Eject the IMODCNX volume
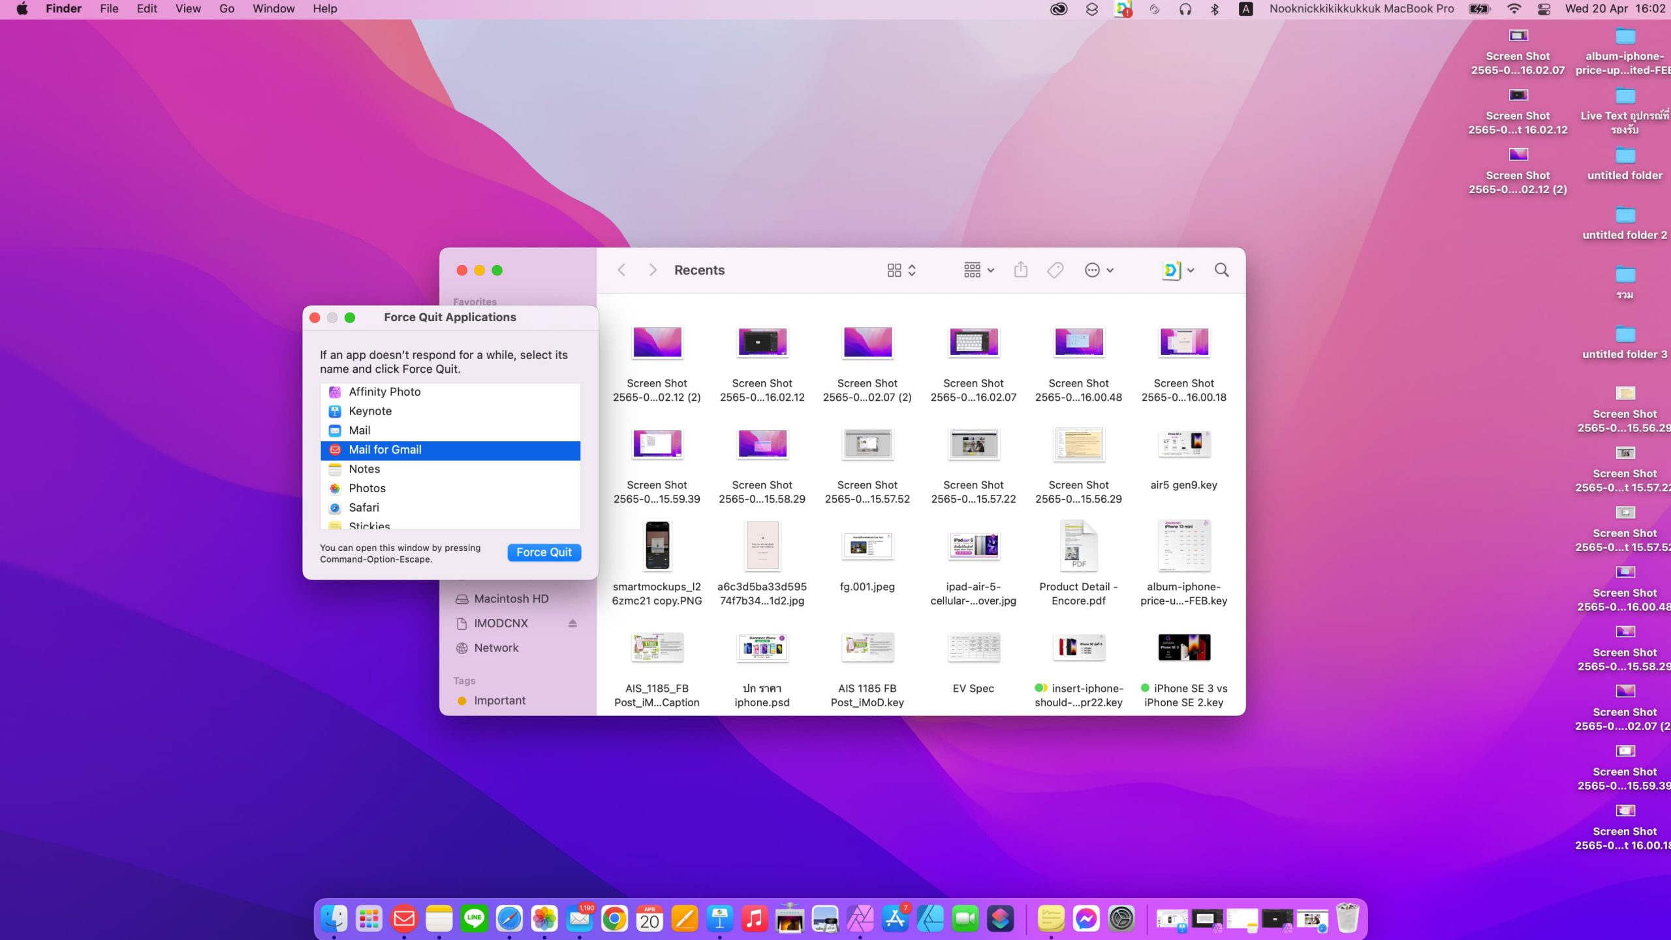 tap(572, 623)
